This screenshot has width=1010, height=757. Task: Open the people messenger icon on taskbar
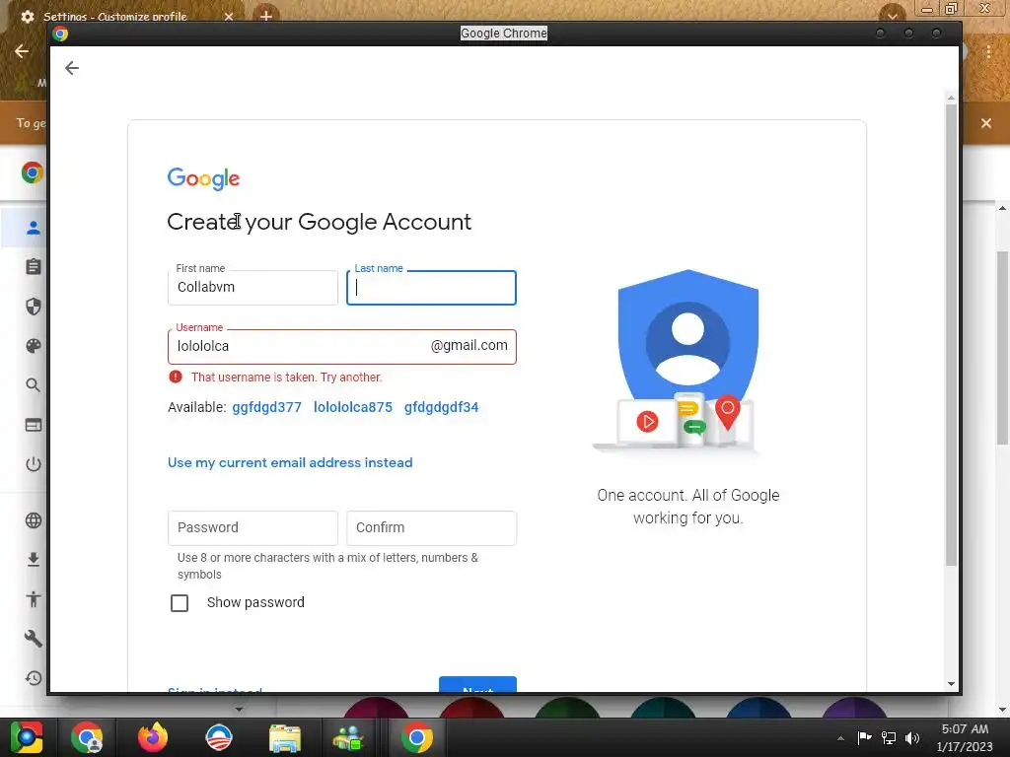coord(348,737)
